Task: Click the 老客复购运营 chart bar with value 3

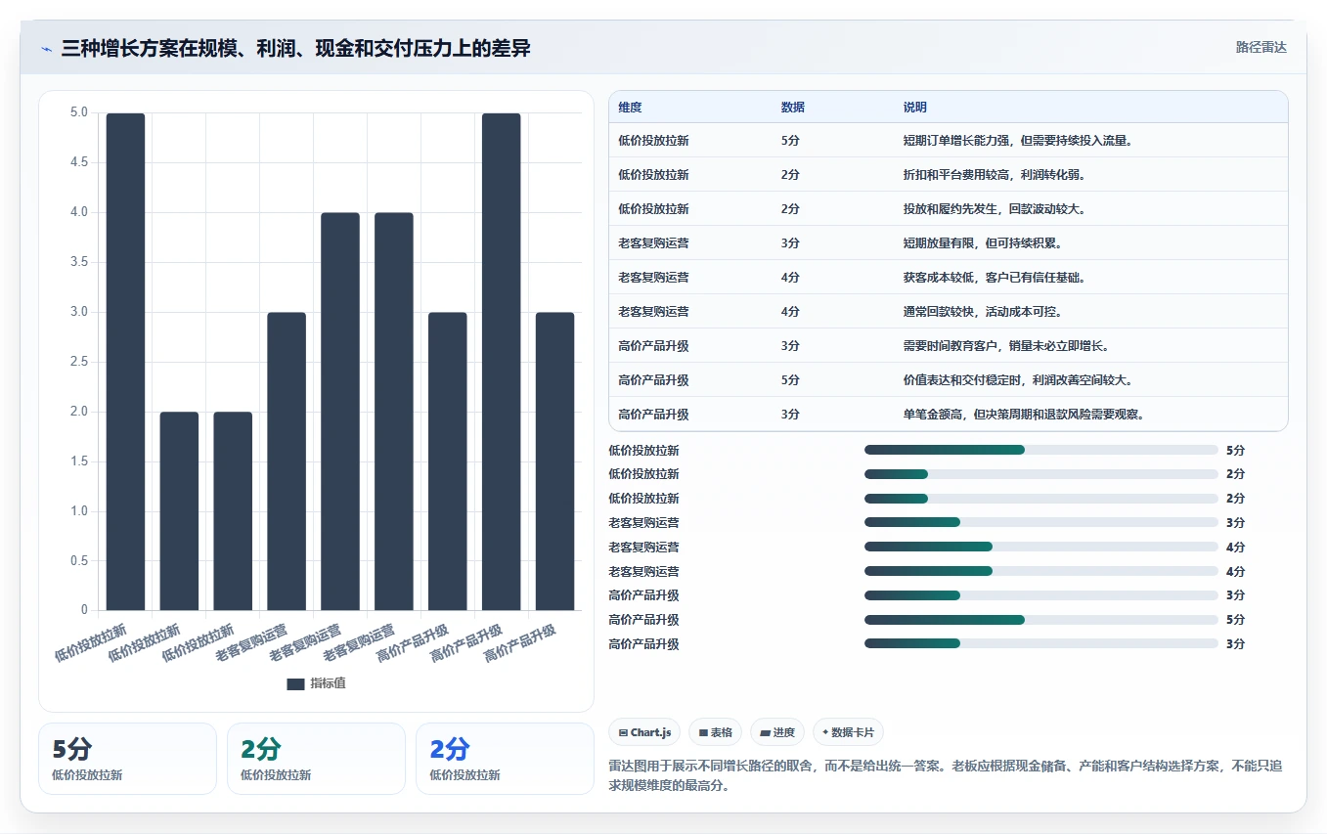Action: (x=287, y=461)
